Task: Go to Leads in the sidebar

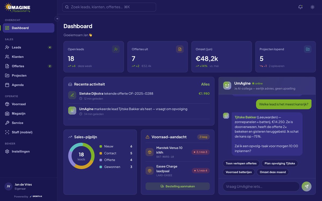Action: click(28, 47)
